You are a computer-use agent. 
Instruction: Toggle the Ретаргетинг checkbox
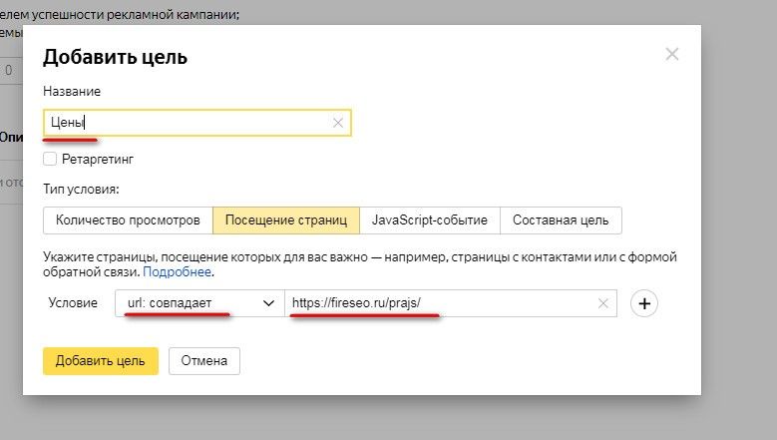(50, 159)
